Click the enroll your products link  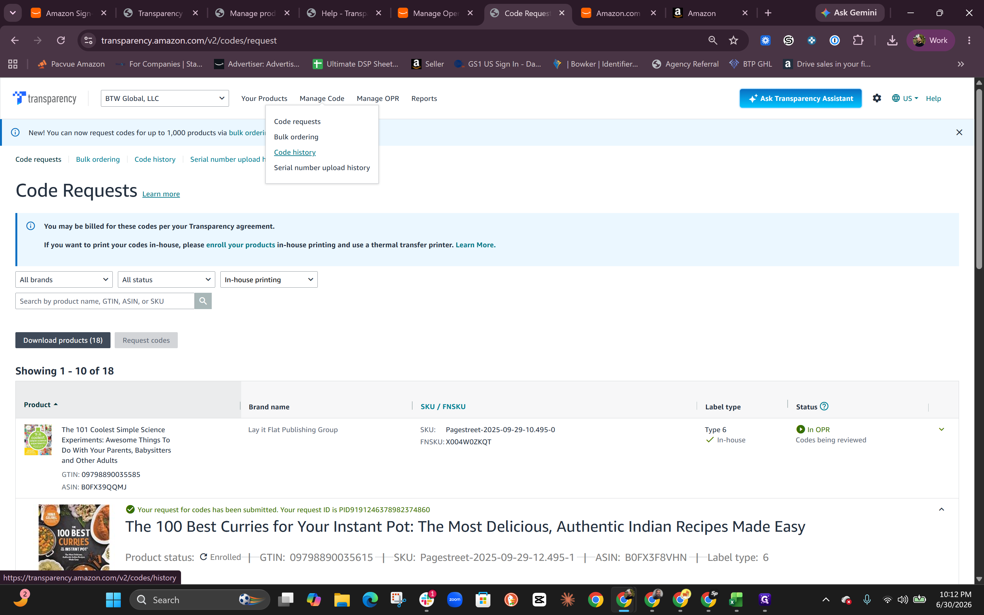coord(240,245)
